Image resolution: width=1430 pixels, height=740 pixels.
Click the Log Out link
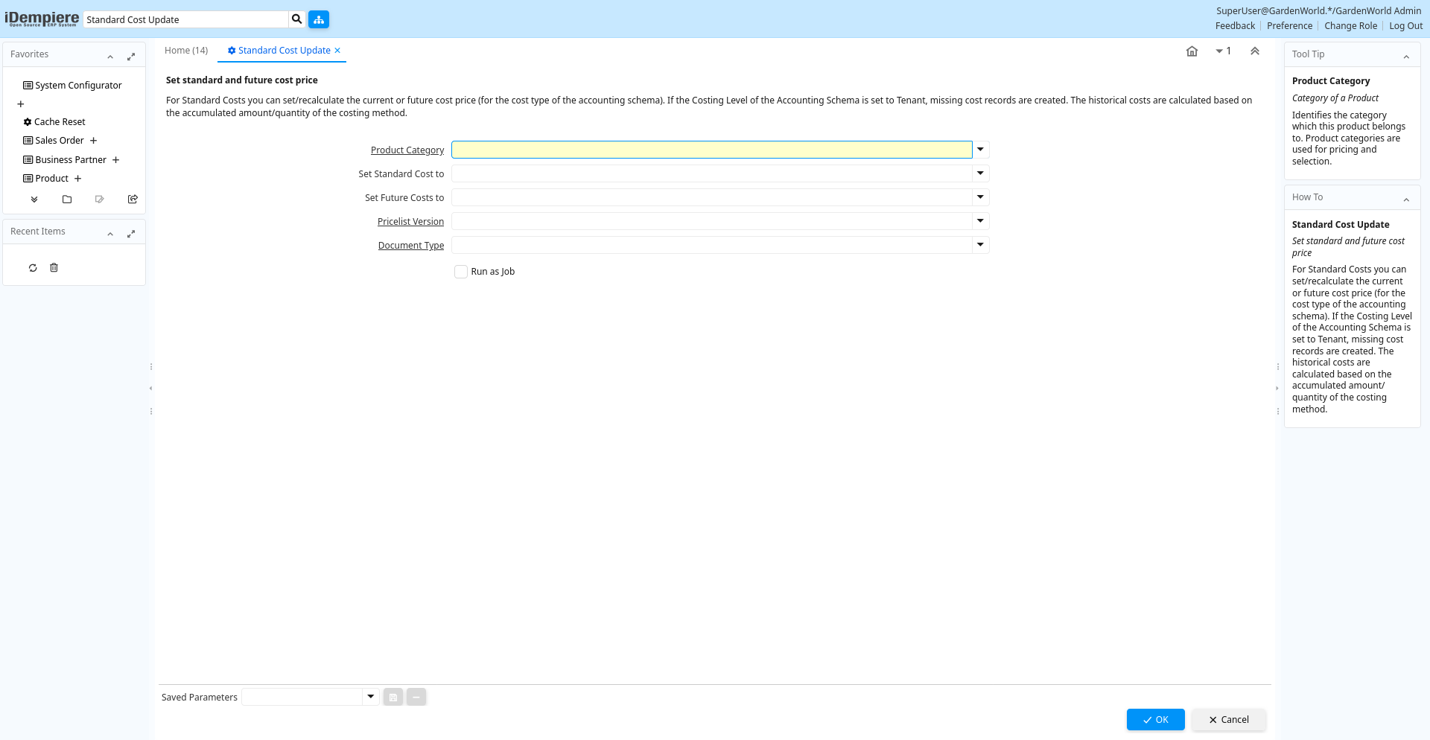tap(1405, 26)
